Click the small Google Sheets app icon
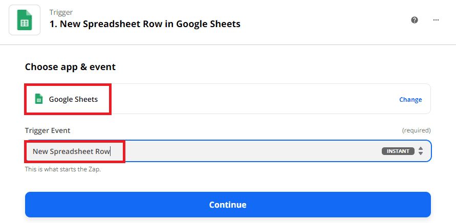456x223 pixels. (x=38, y=99)
